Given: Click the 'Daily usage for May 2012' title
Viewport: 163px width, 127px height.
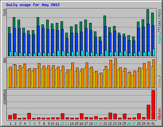Looking at the screenshot, I should tap(33, 5).
